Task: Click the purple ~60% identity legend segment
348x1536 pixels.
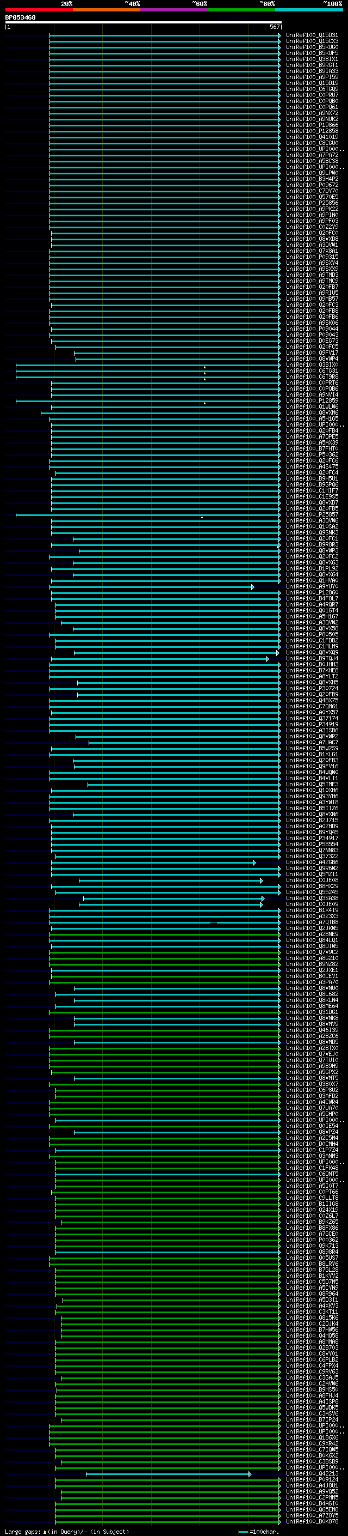Action: [x=173, y=10]
